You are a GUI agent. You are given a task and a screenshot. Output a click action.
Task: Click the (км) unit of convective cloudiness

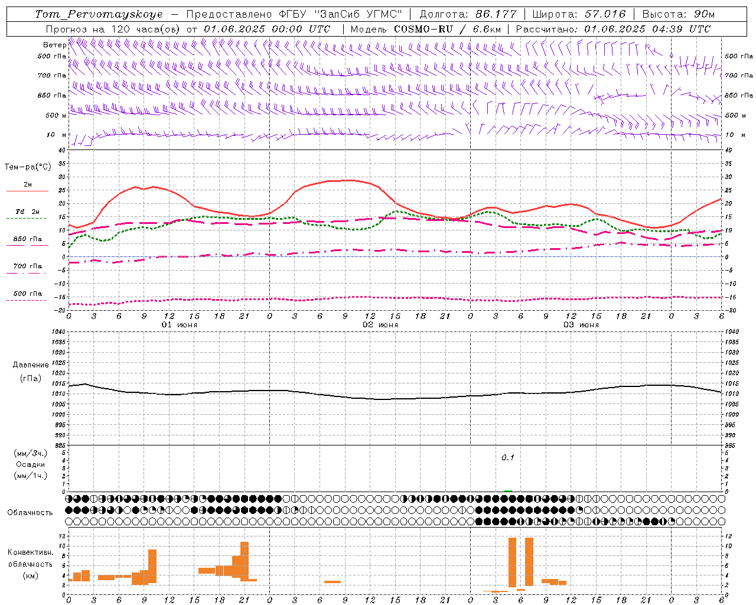coord(31,575)
